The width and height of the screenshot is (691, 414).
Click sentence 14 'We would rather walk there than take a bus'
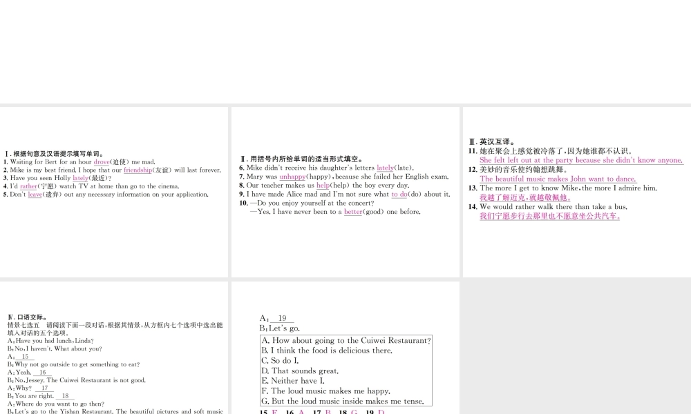point(548,207)
